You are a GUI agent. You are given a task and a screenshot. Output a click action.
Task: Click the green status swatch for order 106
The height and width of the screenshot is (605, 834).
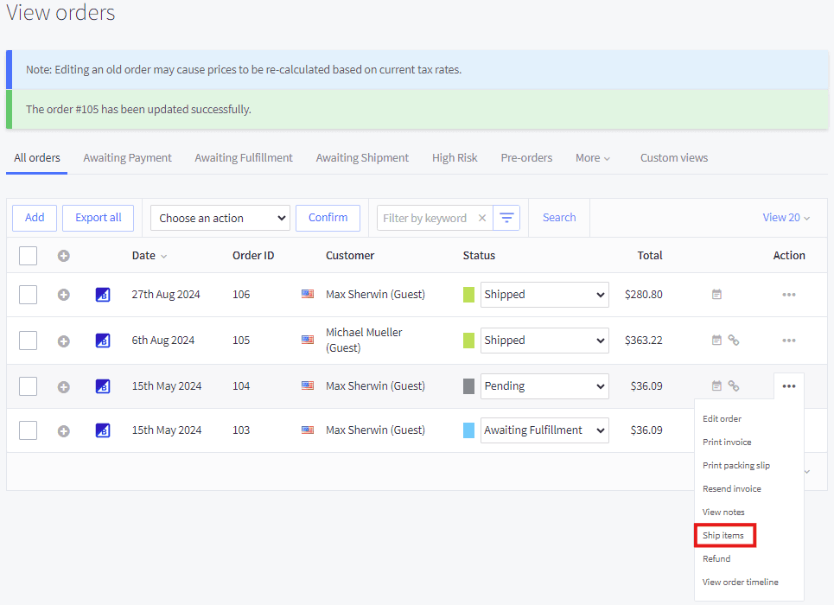(x=468, y=295)
